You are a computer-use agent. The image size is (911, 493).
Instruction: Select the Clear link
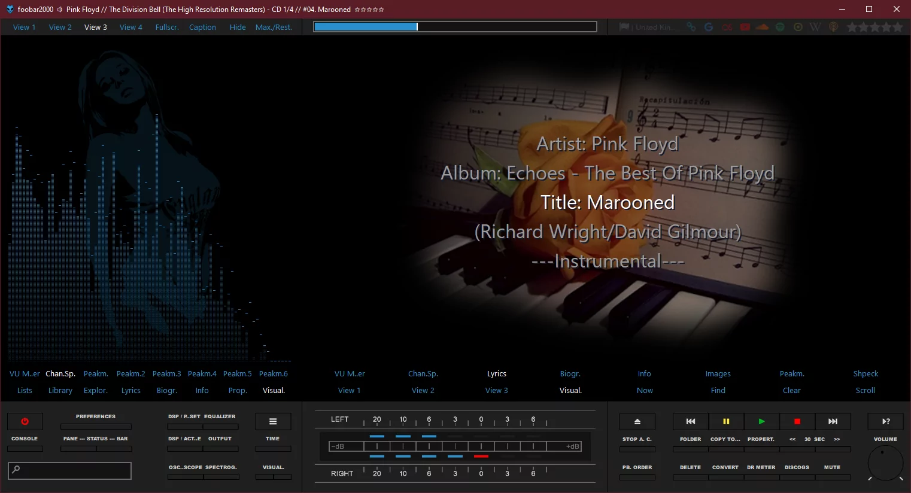pos(792,390)
